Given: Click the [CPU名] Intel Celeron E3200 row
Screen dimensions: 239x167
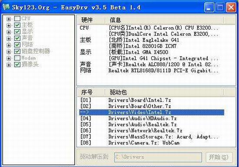Looking at the screenshot, I should [x=152, y=28].
